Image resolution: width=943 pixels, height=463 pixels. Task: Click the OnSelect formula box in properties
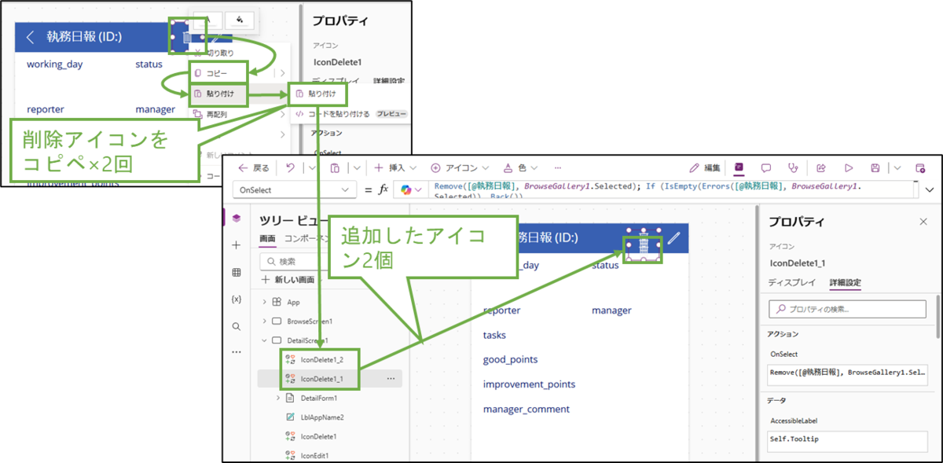pyautogui.click(x=846, y=375)
